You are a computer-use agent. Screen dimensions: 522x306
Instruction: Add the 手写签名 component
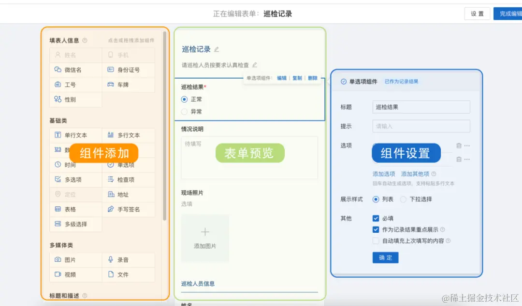coord(128,209)
